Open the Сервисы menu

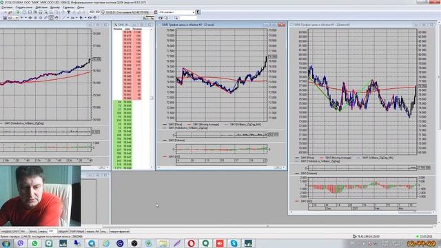(x=69, y=8)
